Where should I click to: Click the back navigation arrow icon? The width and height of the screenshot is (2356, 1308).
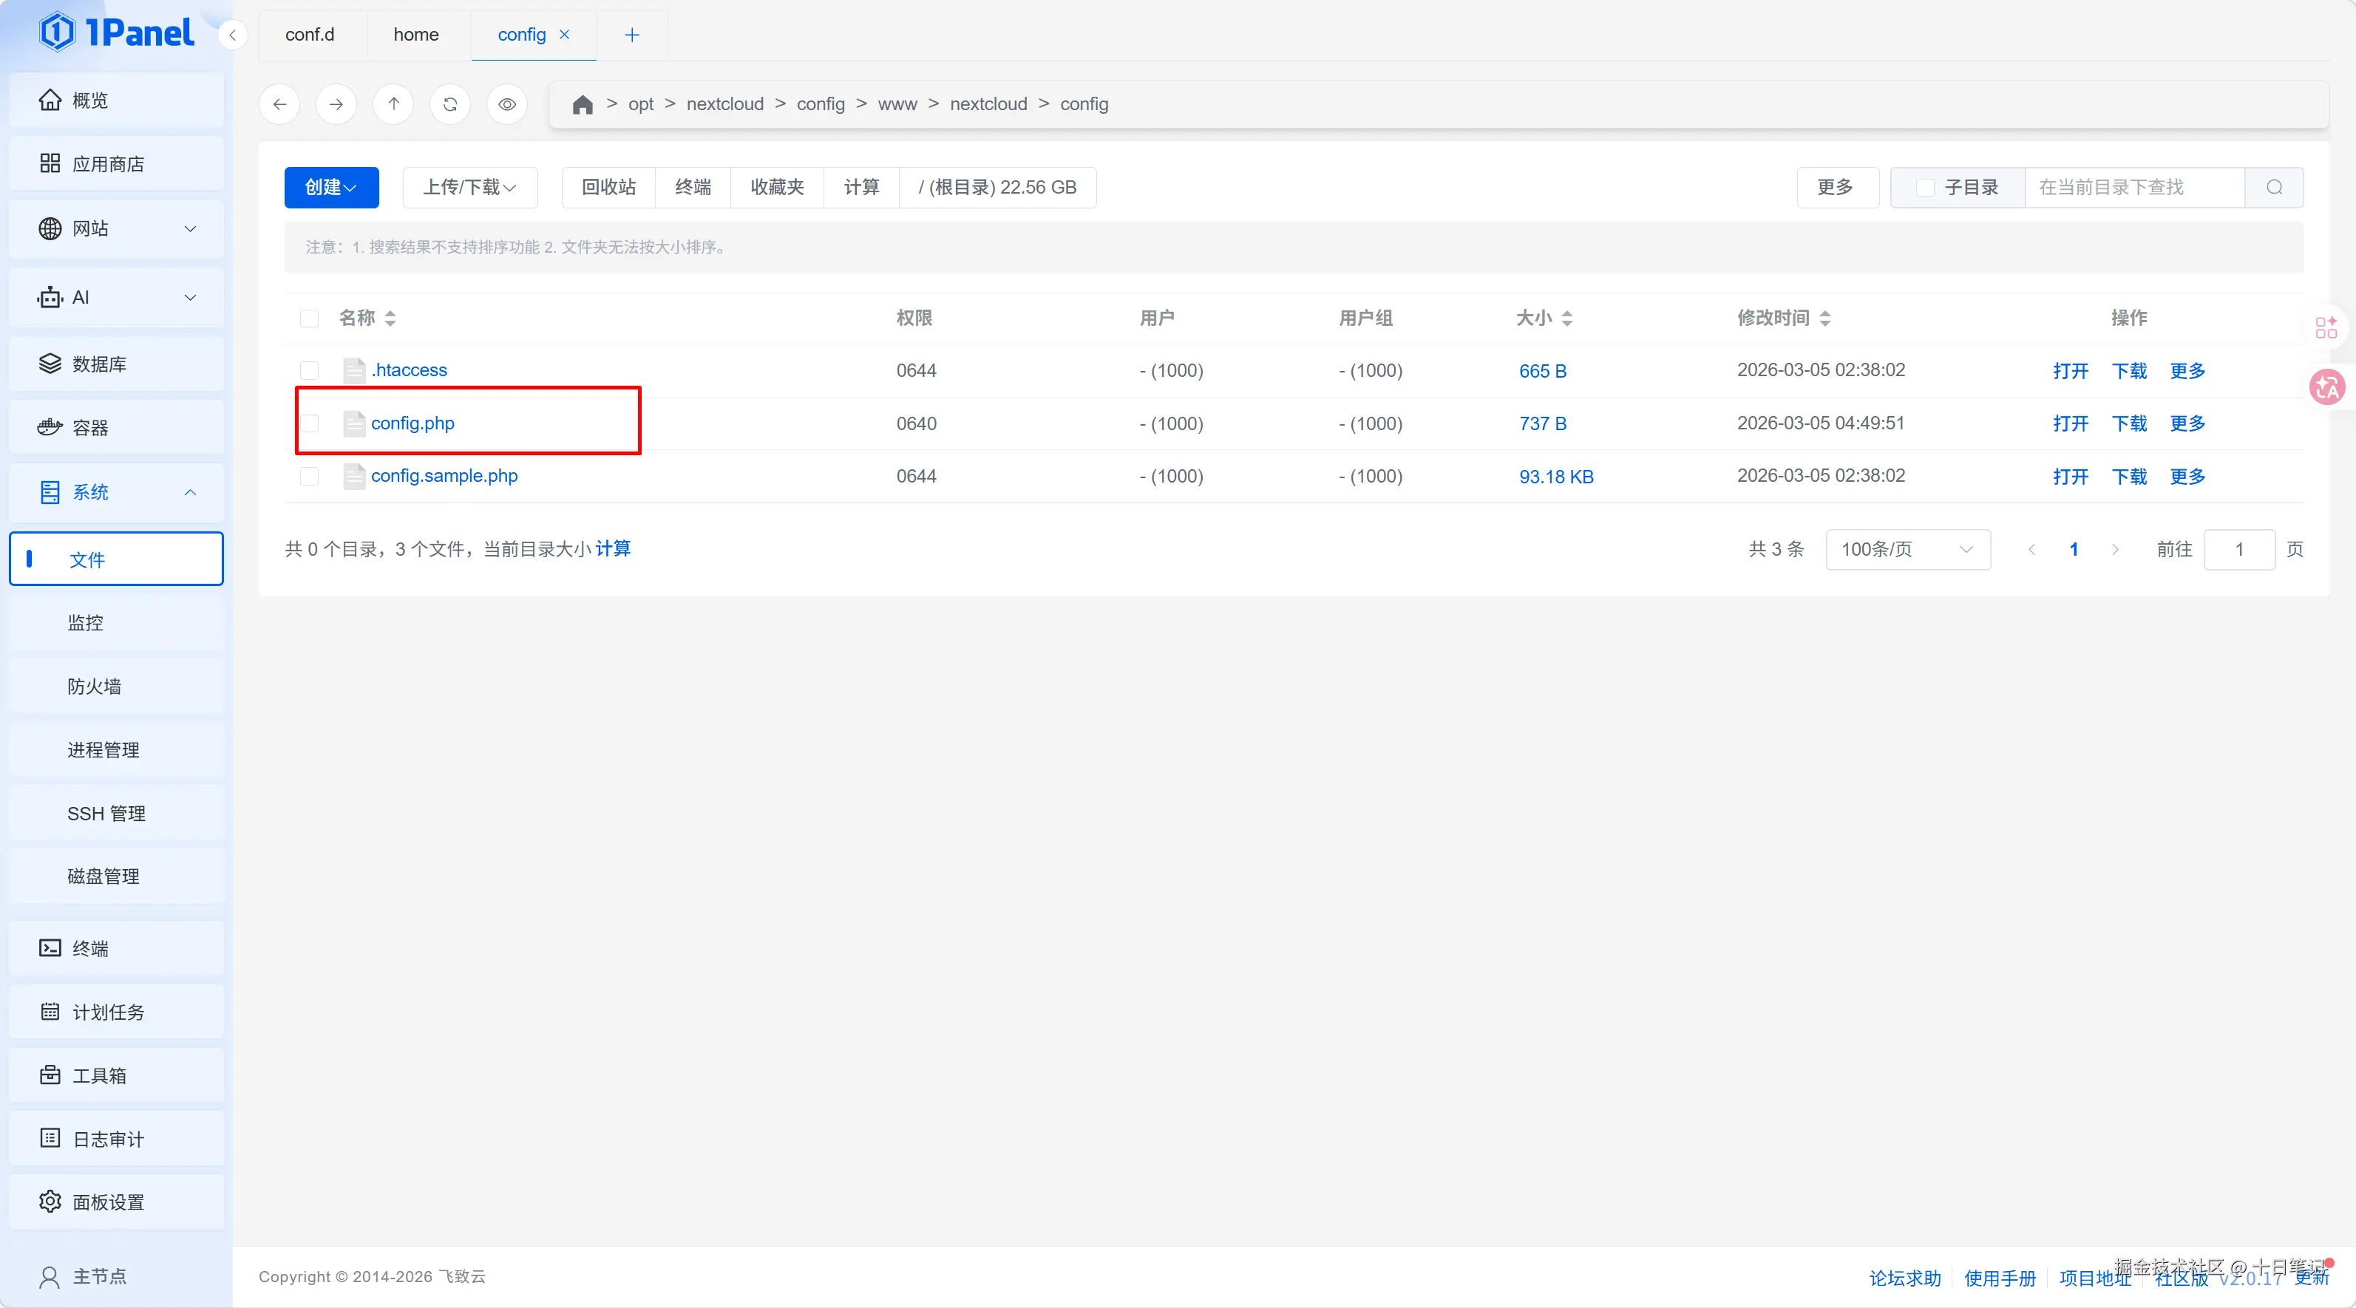(280, 104)
